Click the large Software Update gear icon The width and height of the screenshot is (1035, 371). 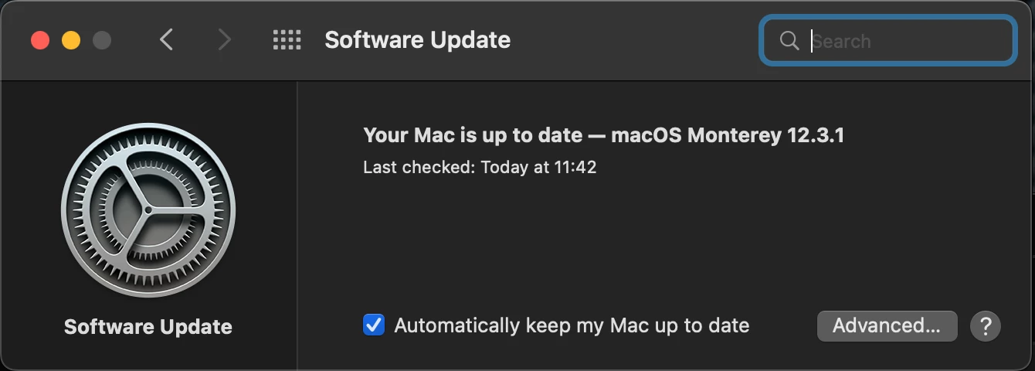click(148, 210)
